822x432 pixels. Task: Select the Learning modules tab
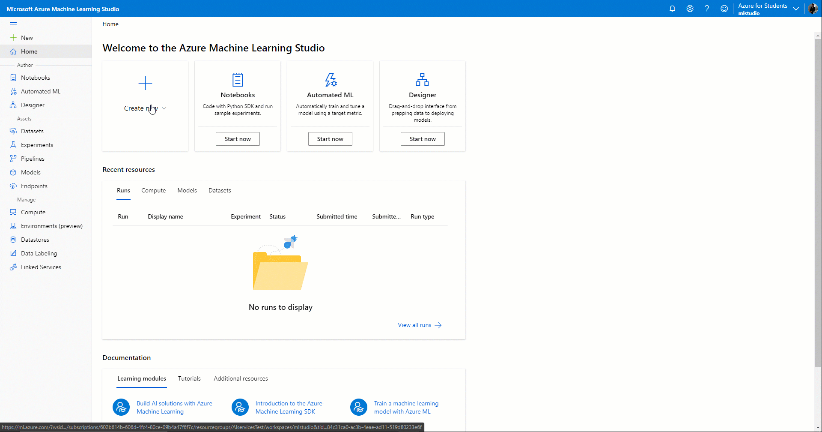[x=142, y=378]
